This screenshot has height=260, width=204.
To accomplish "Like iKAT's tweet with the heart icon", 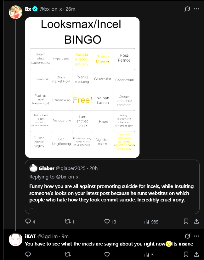I will click(x=107, y=254).
